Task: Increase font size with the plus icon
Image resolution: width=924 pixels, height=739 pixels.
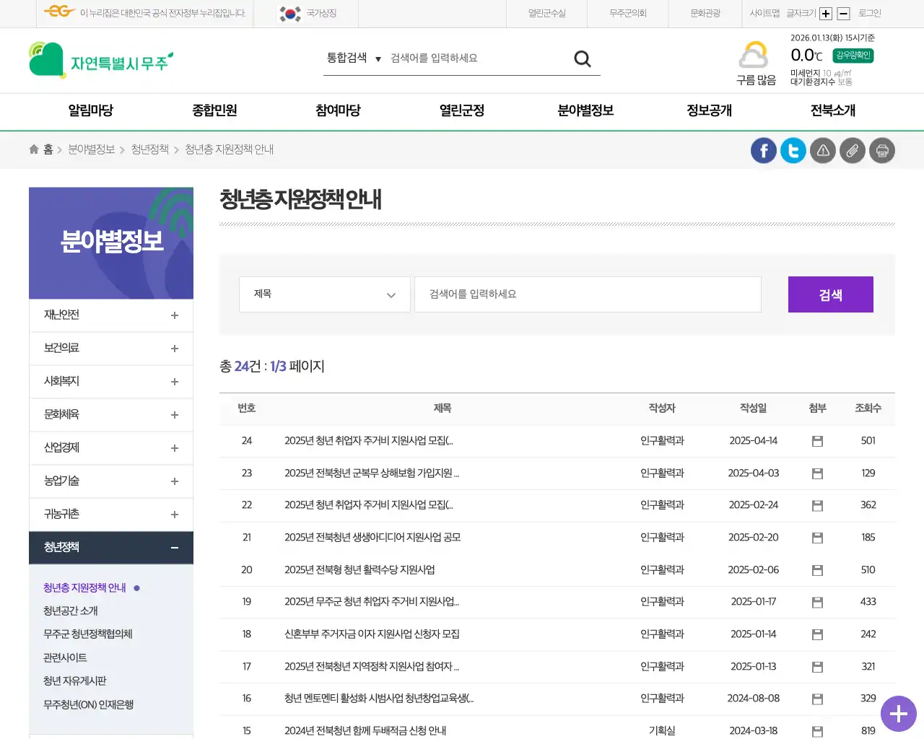Action: tap(825, 13)
